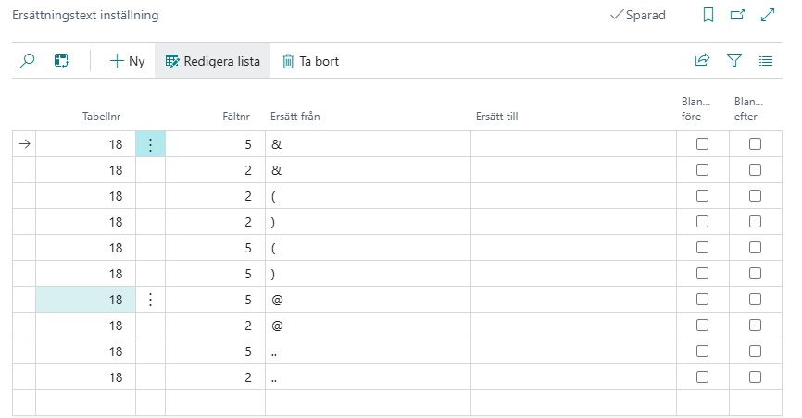Image resolution: width=802 pixels, height=418 pixels.
Task: Toggle the filter funnel icon
Action: click(734, 61)
